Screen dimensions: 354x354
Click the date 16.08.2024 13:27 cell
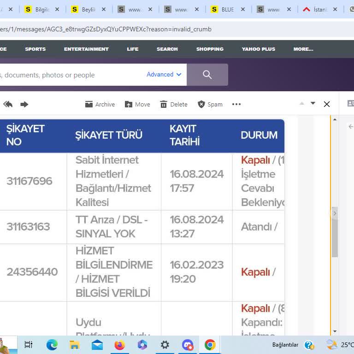(x=197, y=227)
